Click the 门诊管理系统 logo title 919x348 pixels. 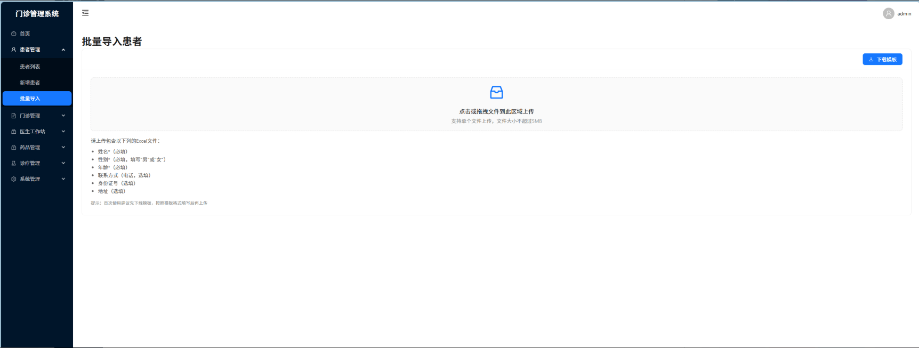click(37, 14)
